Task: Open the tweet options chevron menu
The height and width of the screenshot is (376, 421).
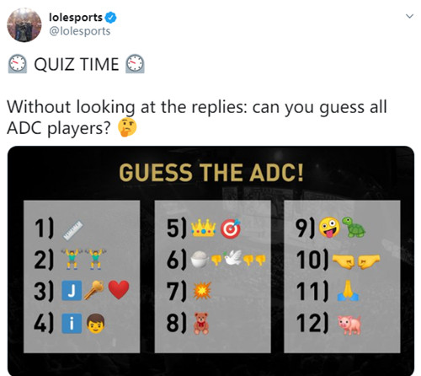Action: 409,16
